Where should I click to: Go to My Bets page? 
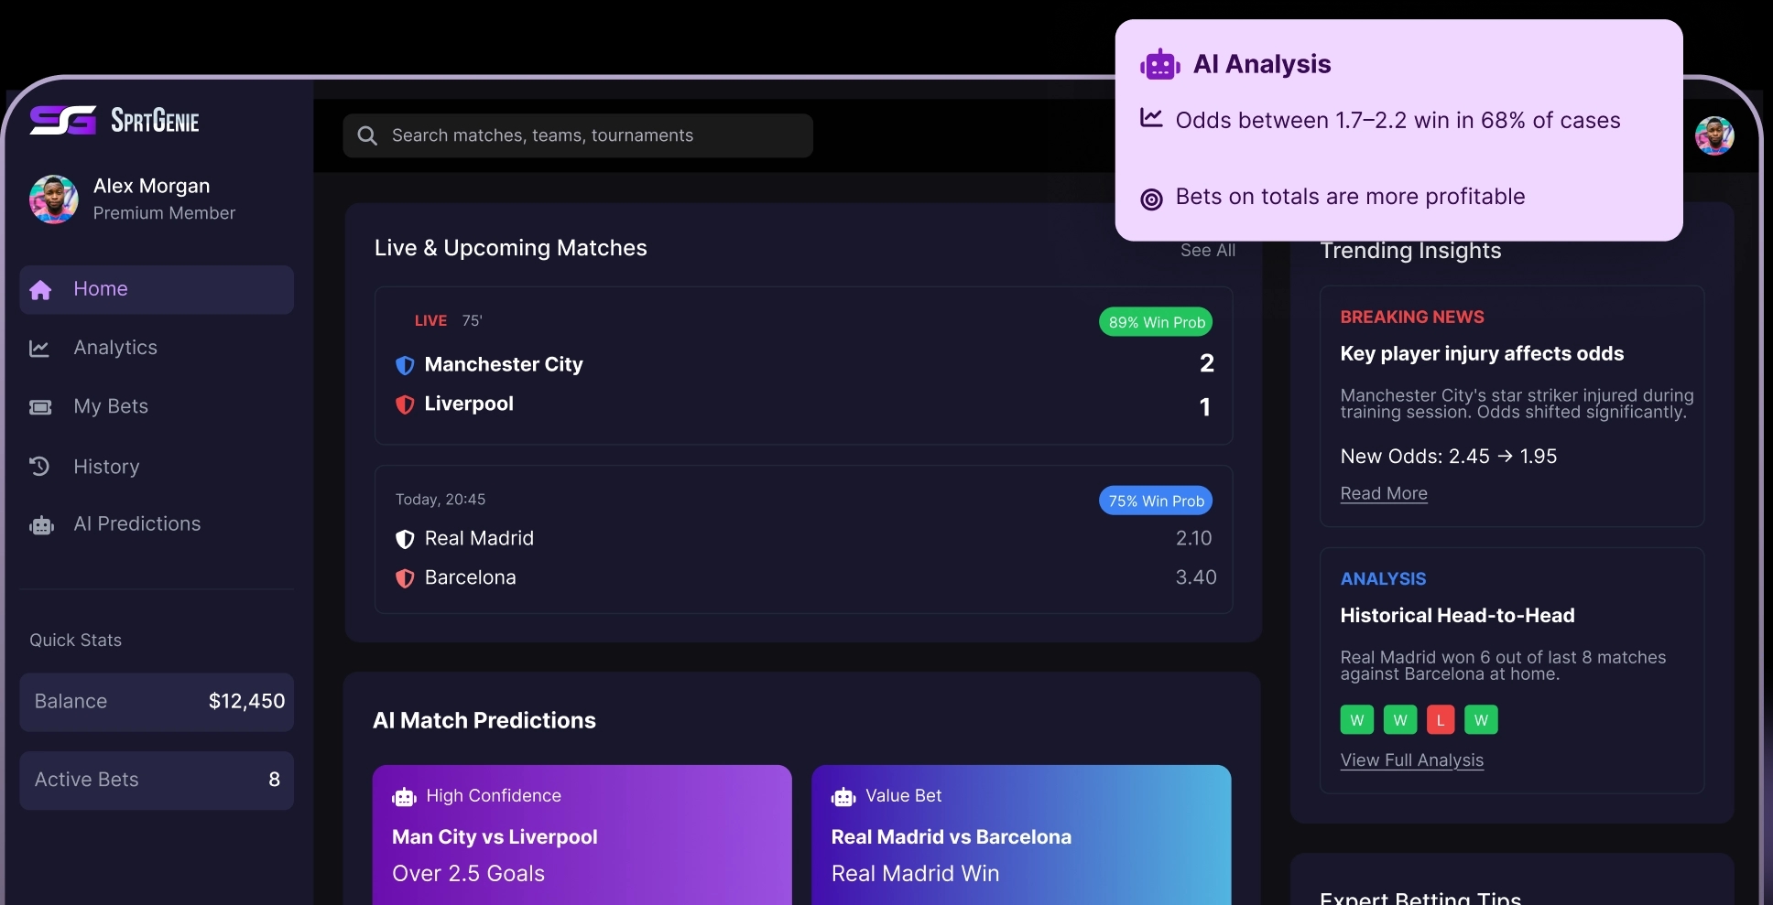point(111,406)
